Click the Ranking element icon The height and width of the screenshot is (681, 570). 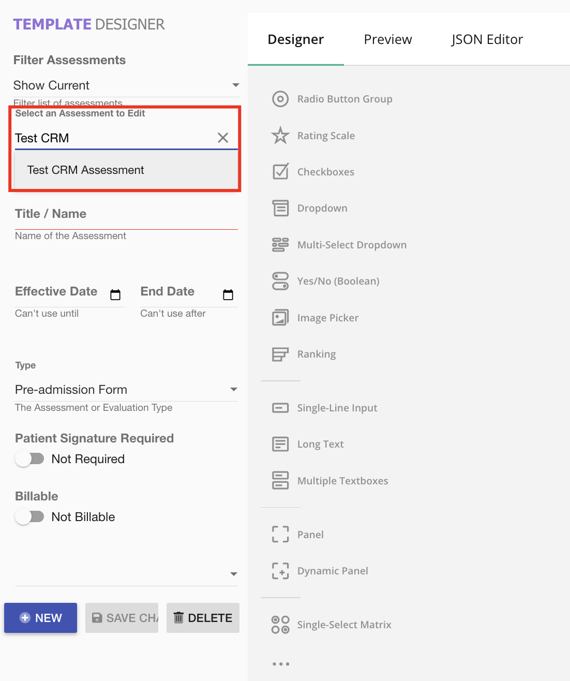(280, 354)
